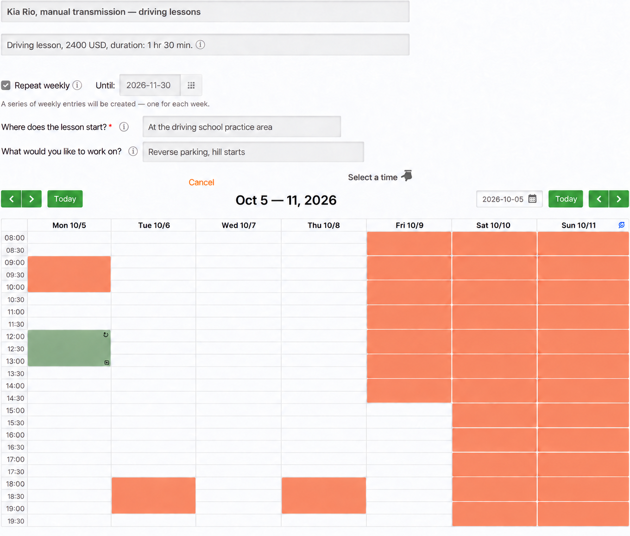The width and height of the screenshot is (630, 536).
Task: Click info icon beside "Where does the lesson start?"
Action: (x=124, y=127)
